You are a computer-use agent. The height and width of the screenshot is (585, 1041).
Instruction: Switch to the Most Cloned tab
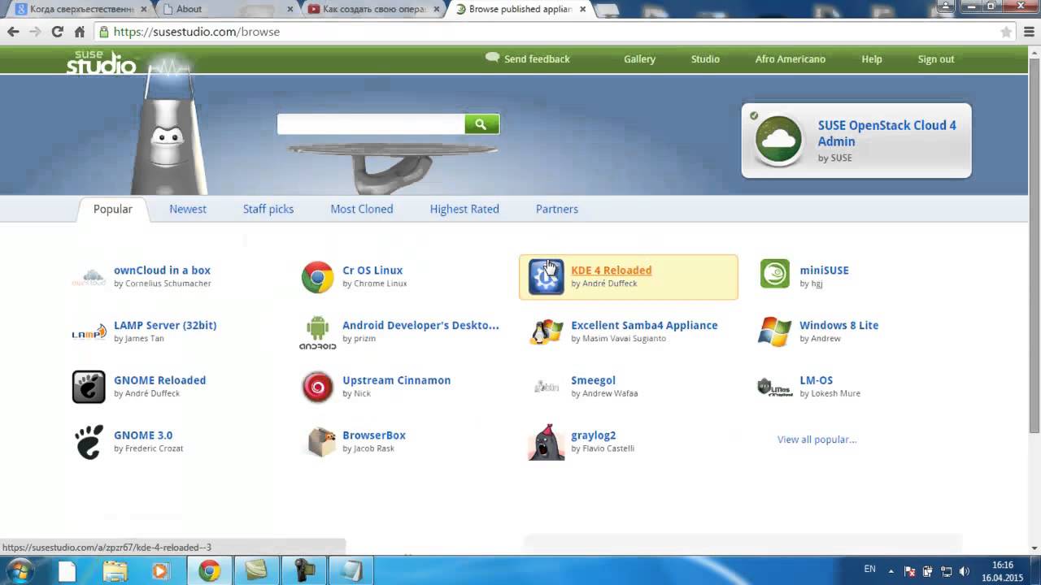(362, 209)
